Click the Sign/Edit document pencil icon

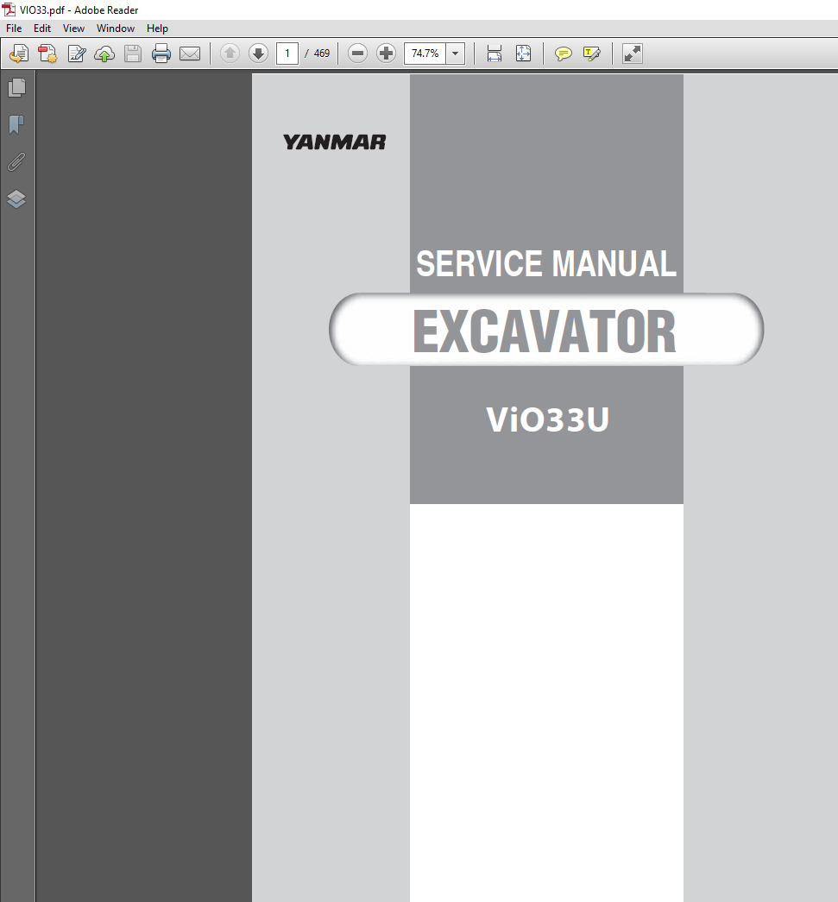77,54
